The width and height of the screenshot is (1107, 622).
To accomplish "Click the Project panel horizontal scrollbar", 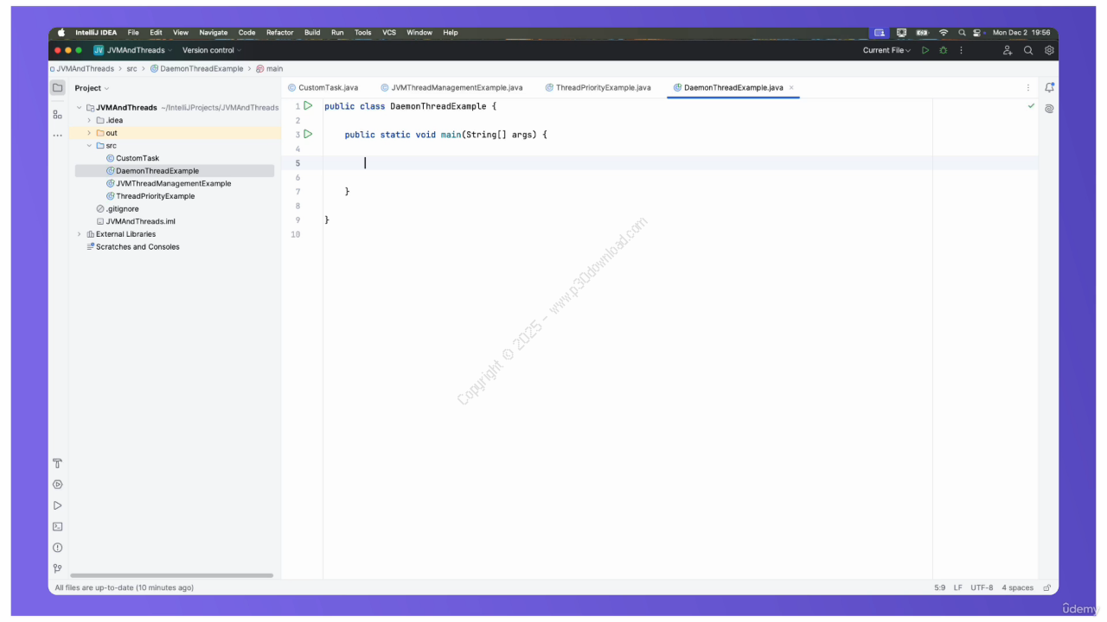I will (x=171, y=575).
